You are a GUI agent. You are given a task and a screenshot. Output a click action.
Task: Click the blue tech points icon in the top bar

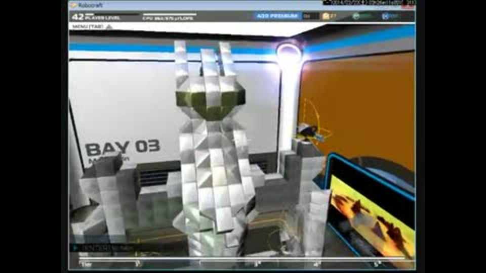click(385, 16)
